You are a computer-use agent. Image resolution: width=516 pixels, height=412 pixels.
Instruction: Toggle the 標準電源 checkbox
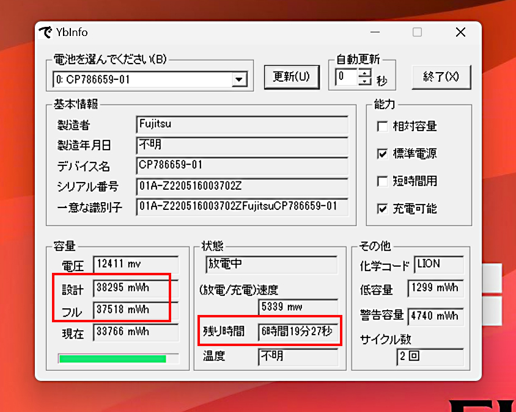[x=382, y=154]
